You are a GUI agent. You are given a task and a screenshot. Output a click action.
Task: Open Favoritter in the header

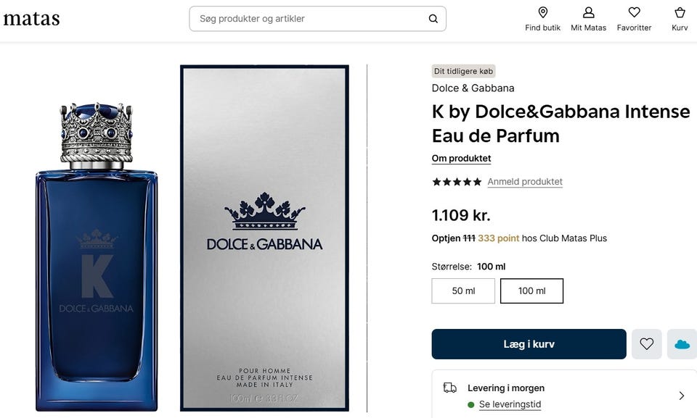634,19
